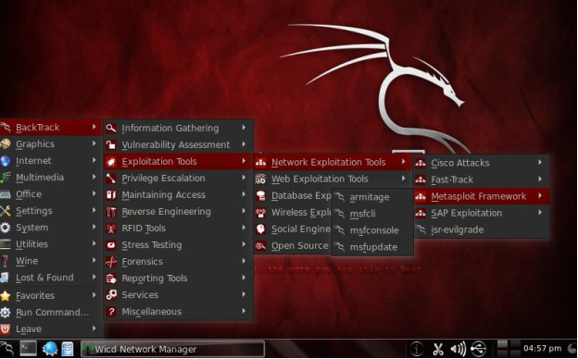Expand Miscellaneous submenu arrow
Screen dimensions: 578x359
coord(244,311)
